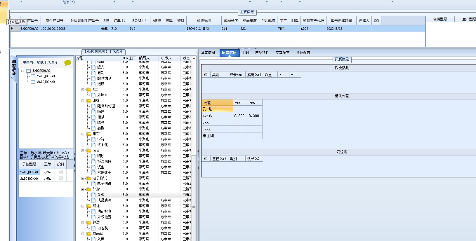Collapse the 电子测试 process group

[x=83, y=178]
